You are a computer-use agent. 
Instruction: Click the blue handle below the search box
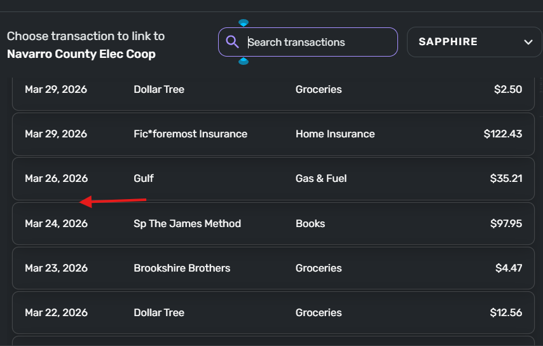point(244,61)
